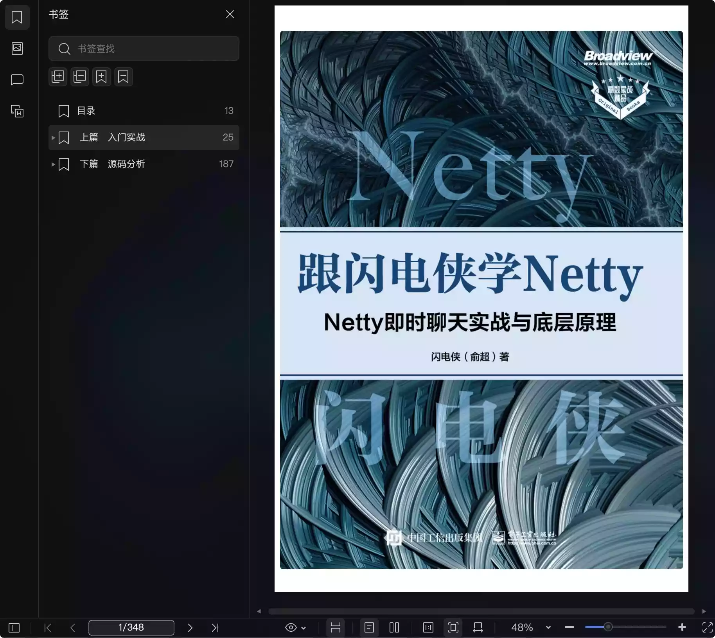Screen dimensions: 715x638
Task: Remove the selected bookmark
Action: (x=123, y=77)
